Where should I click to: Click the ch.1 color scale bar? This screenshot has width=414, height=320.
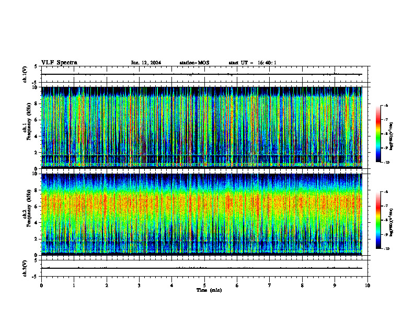(x=378, y=134)
